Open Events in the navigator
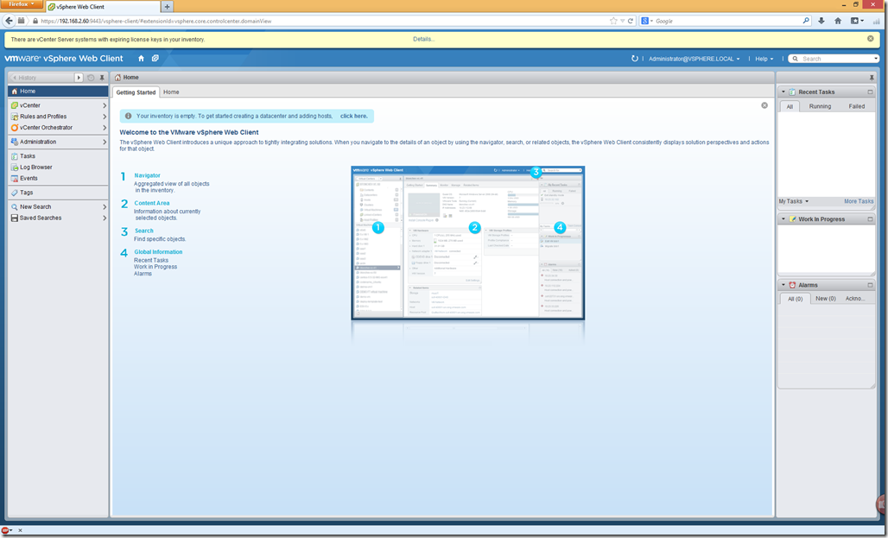The height and width of the screenshot is (538, 888). click(x=29, y=178)
